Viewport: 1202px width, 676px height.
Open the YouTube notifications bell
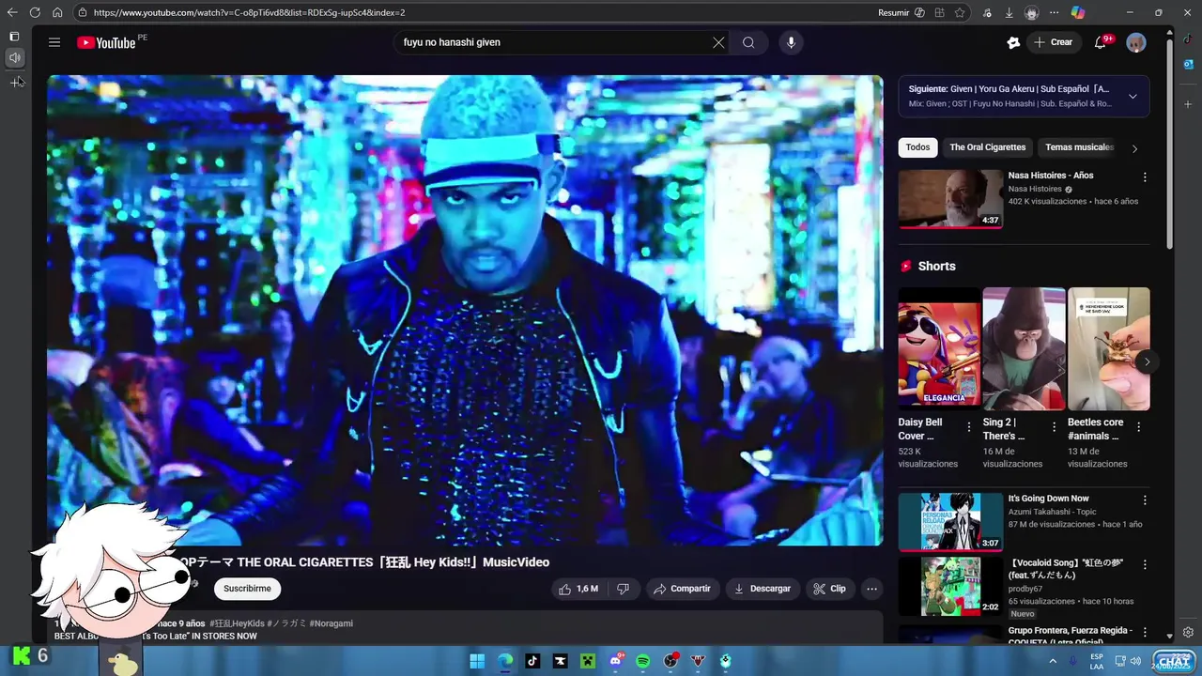pos(1101,42)
